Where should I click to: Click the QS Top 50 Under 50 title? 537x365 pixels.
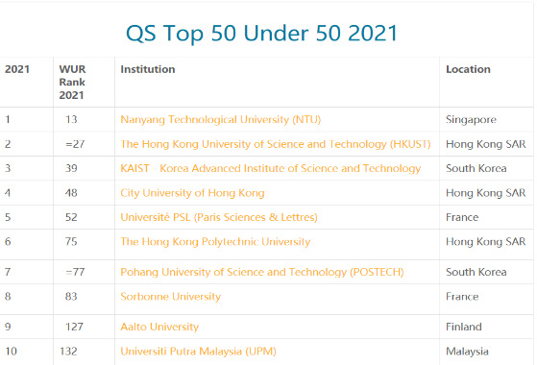[261, 34]
